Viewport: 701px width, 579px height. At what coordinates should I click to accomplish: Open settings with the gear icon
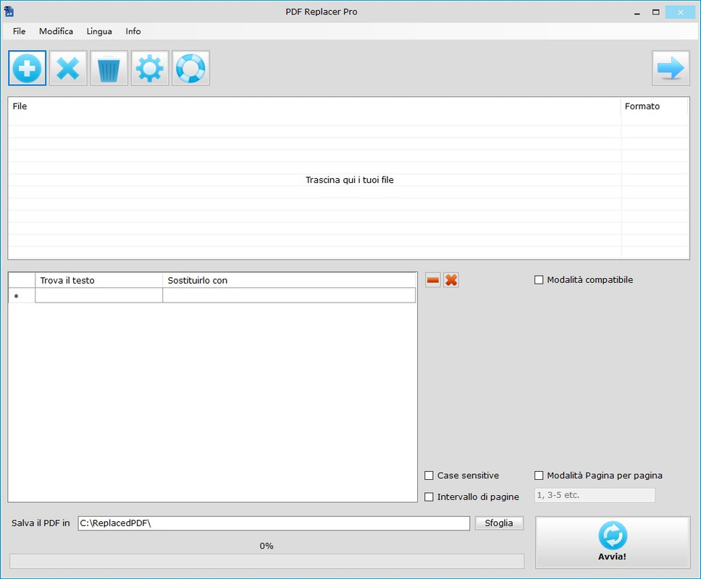tap(150, 68)
